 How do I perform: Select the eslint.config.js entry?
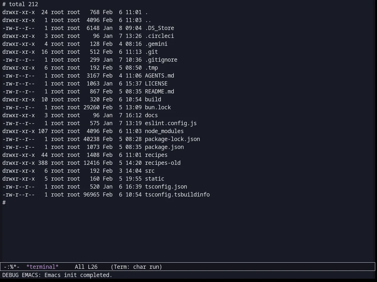(x=171, y=123)
